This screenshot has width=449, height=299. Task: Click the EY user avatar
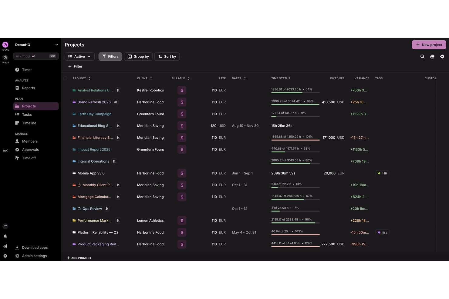click(x=5, y=226)
